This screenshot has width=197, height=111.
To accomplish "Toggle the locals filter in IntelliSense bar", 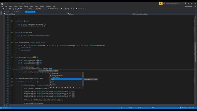I will pyautogui.click(x=51, y=87).
